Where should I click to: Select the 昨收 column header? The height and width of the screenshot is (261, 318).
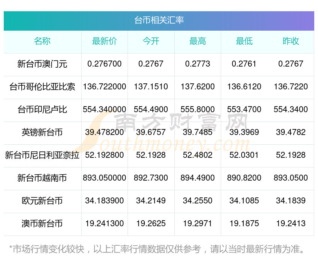[291, 41]
